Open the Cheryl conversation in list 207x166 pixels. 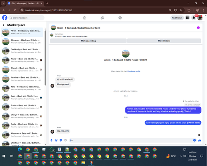pos(22,116)
